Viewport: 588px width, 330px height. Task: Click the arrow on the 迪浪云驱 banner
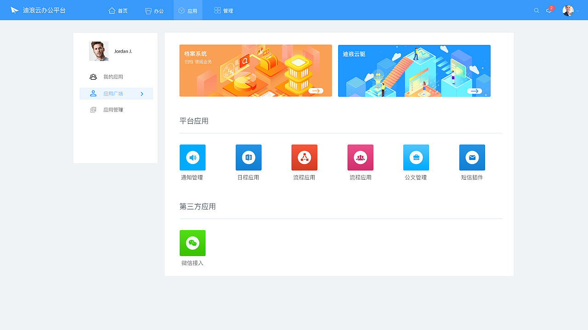tap(475, 90)
